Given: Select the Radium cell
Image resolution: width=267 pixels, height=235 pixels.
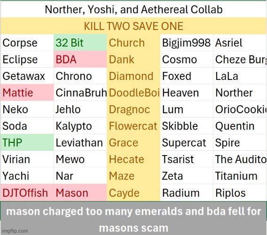Looking at the screenshot, I should pos(187,193).
